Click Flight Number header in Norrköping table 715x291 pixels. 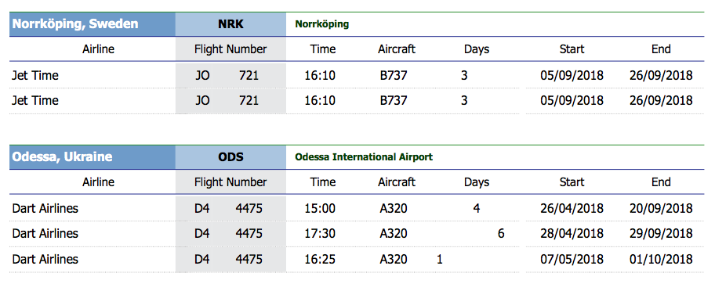[230, 49]
